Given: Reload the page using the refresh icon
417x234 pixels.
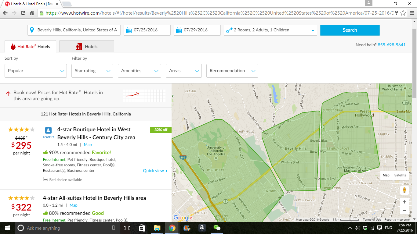Looking at the screenshot, I should pos(23,13).
